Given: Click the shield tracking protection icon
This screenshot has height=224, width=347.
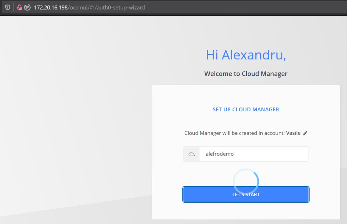Looking at the screenshot, I should pyautogui.click(x=8, y=8).
